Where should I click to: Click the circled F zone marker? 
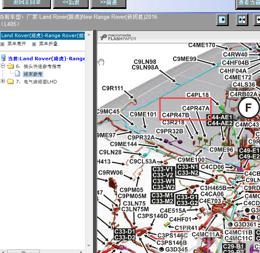(248, 108)
